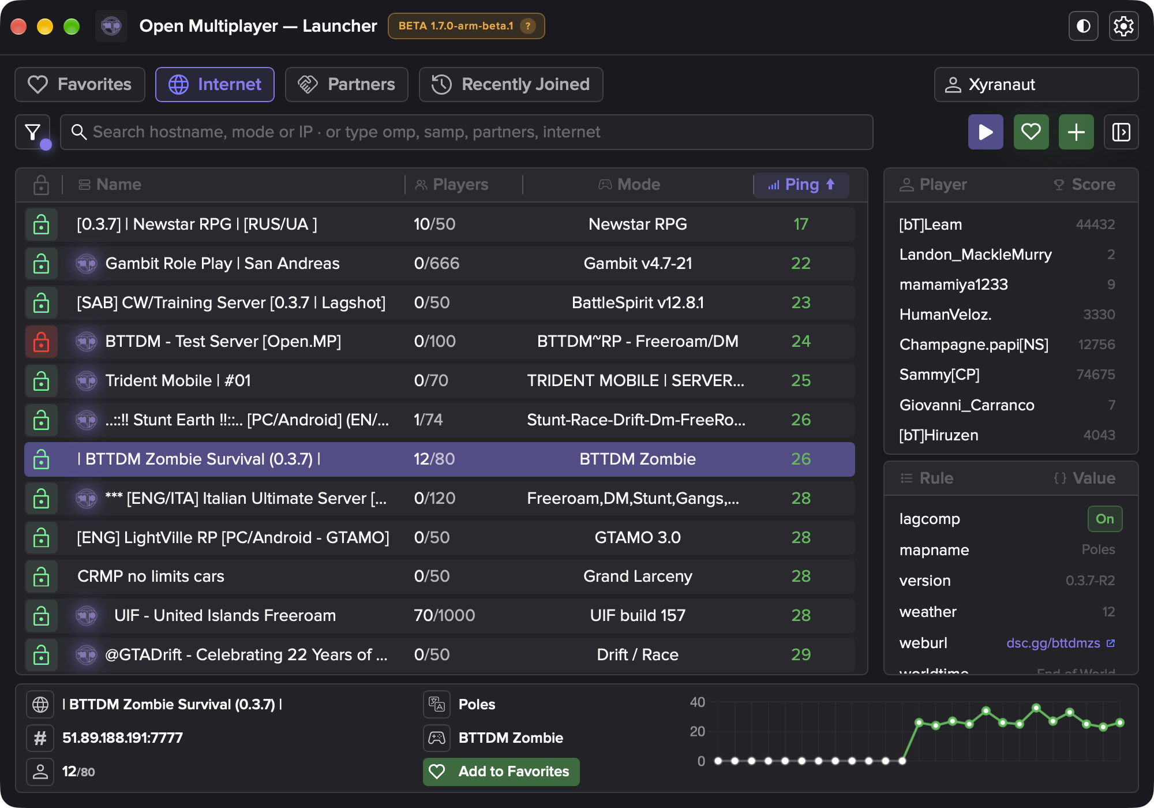This screenshot has width=1154, height=808.
Task: Sort by the Players column header
Action: pyautogui.click(x=452, y=185)
